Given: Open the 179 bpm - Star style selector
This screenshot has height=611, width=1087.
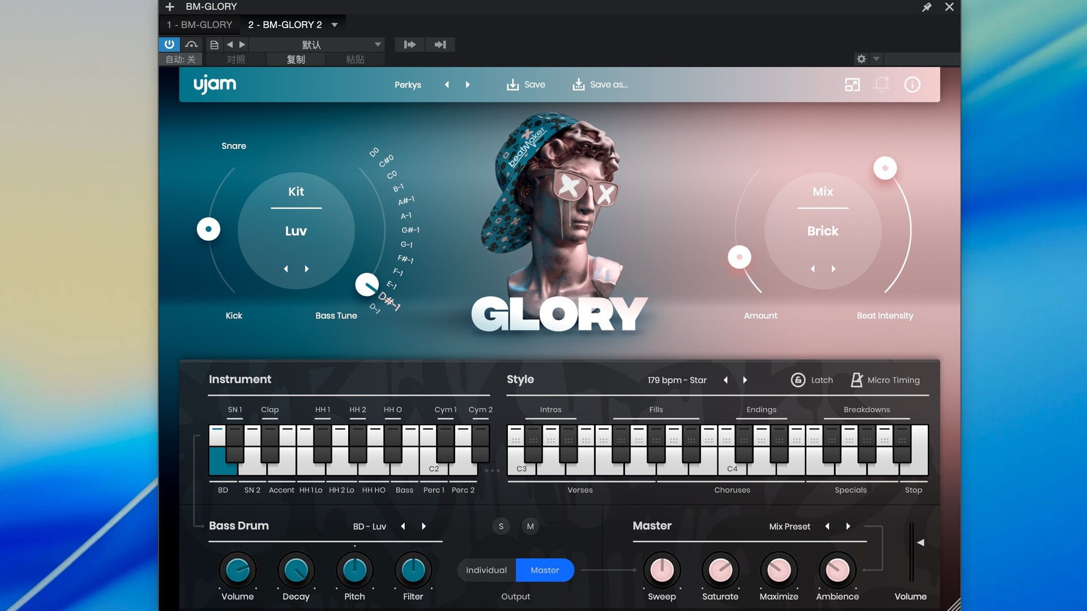Looking at the screenshot, I should point(677,380).
